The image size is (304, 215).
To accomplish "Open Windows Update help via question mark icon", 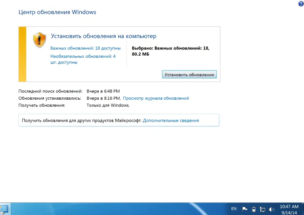I will (x=301, y=3).
